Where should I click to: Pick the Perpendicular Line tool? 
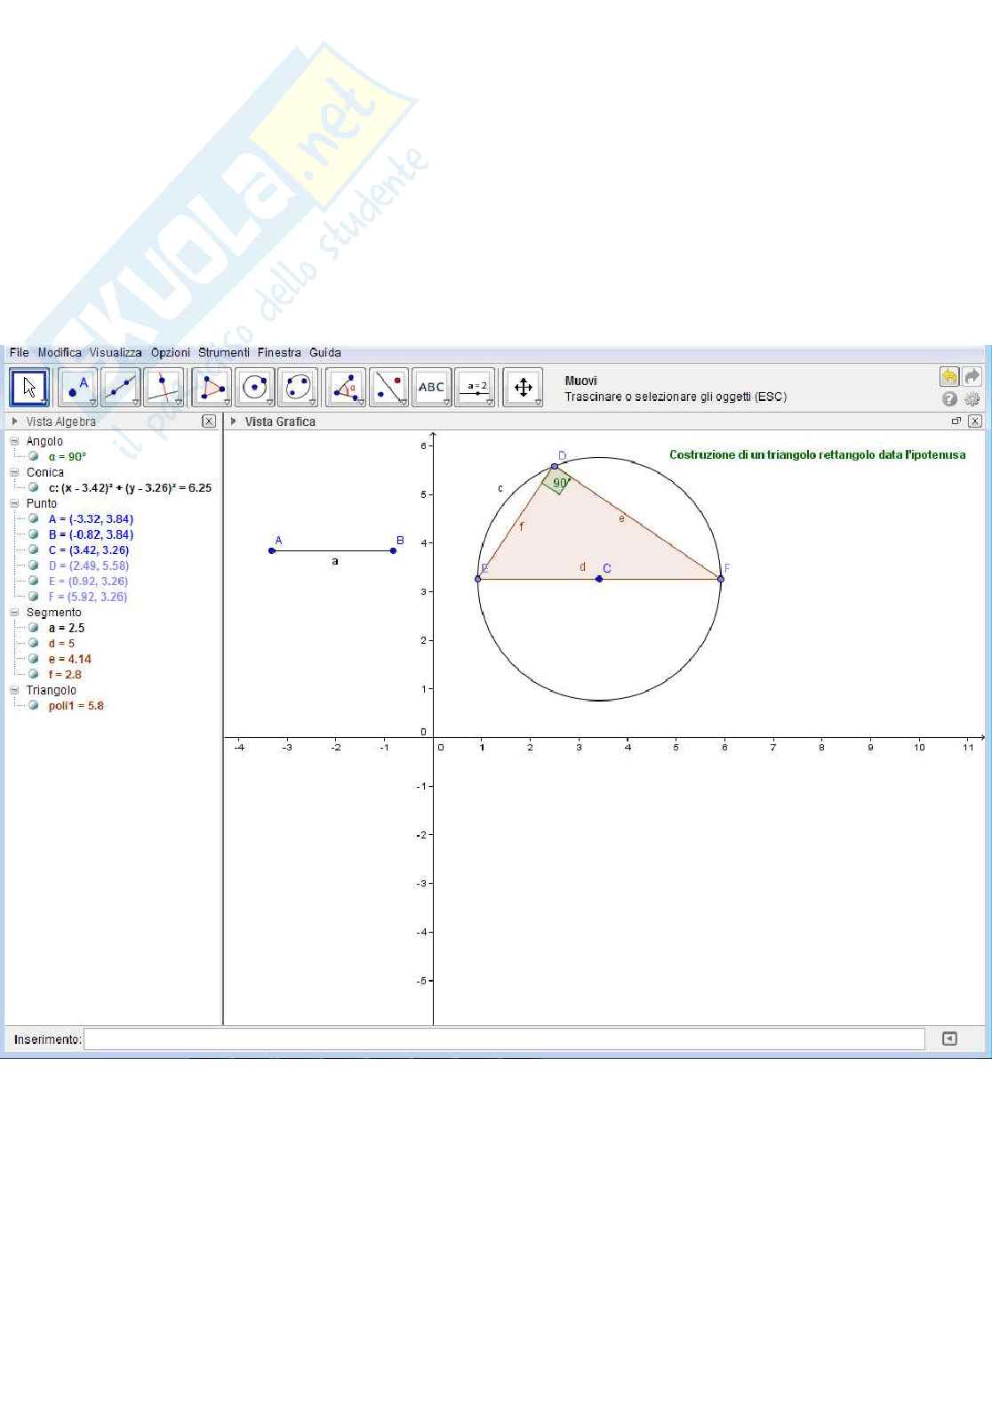click(163, 388)
